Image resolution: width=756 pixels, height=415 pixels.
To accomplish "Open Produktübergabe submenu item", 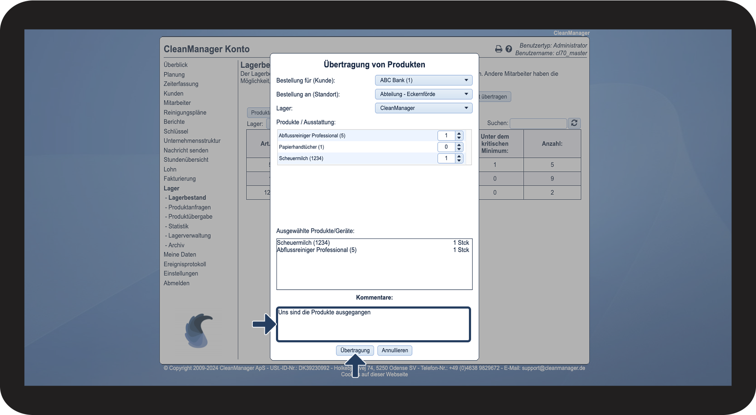I will tap(190, 217).
